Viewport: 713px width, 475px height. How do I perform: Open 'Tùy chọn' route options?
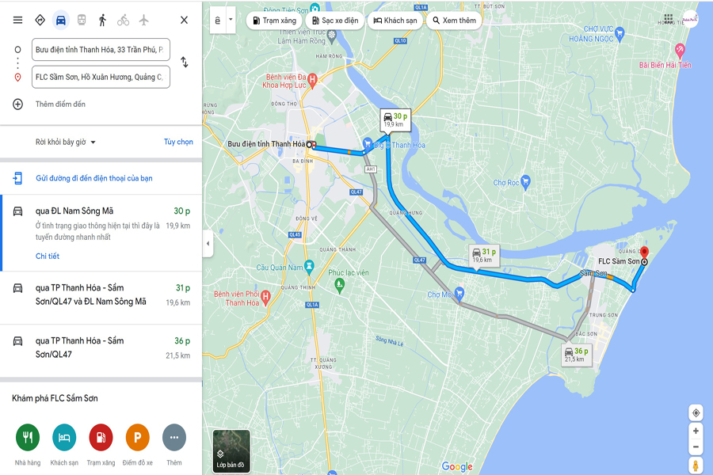178,142
